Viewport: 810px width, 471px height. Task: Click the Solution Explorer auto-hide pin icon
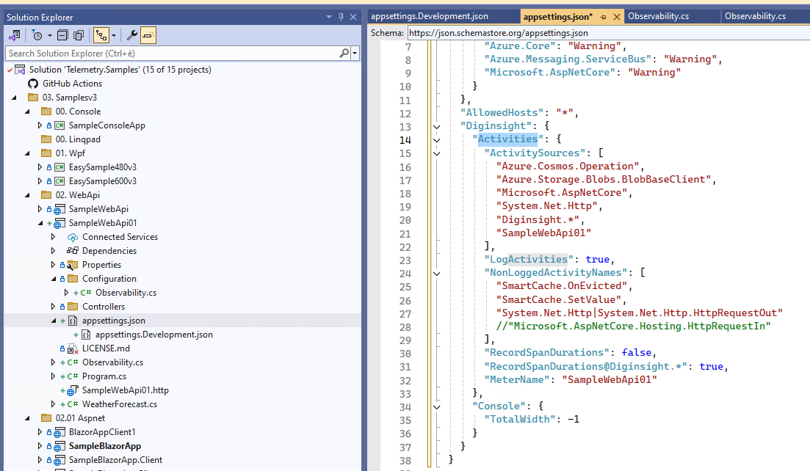(341, 17)
